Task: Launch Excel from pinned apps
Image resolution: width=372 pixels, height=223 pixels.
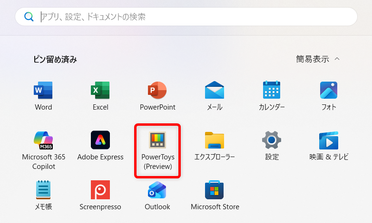Action: [x=100, y=90]
